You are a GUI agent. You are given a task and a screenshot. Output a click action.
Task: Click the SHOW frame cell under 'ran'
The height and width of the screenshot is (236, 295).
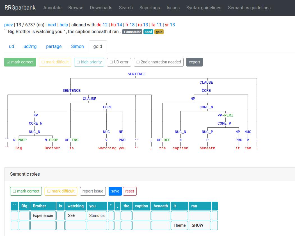point(200,225)
